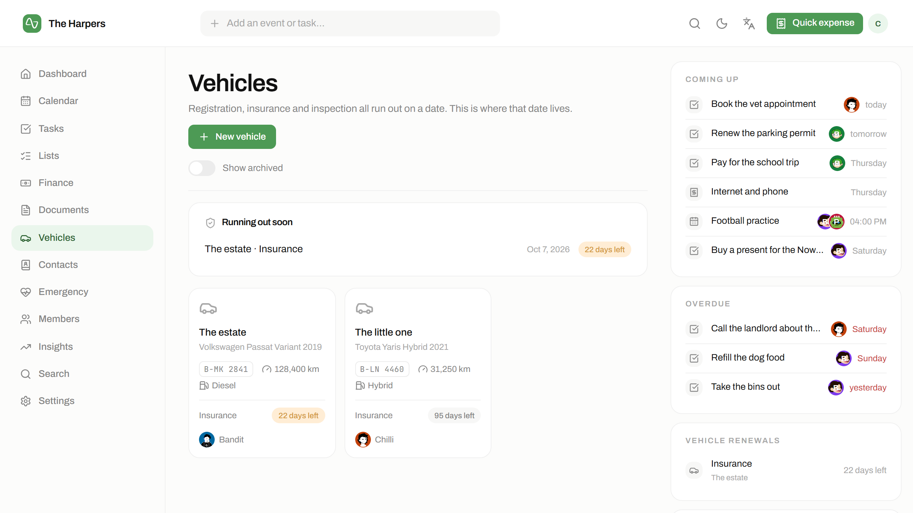
Task: Mark Refill the dog food done
Action: click(694, 358)
